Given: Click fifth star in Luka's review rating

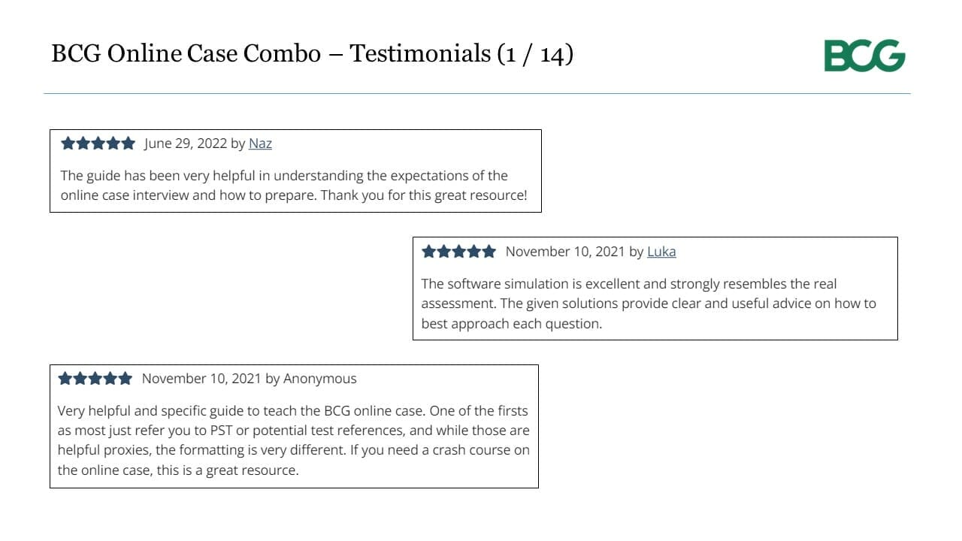Looking at the screenshot, I should pos(489,252).
